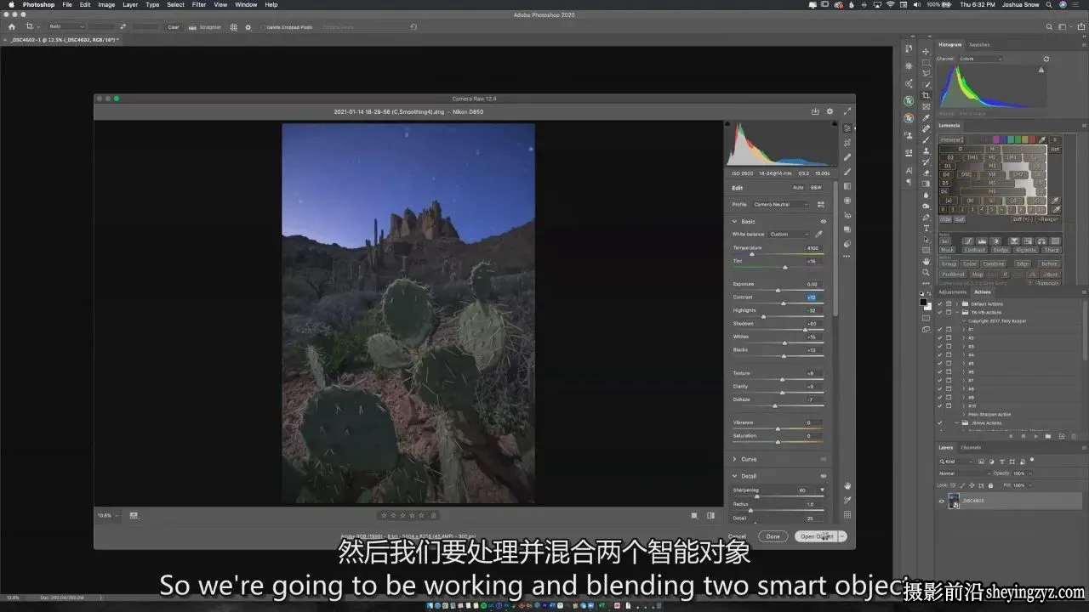
Task: Switch to the Swatches tab
Action: pos(979,44)
